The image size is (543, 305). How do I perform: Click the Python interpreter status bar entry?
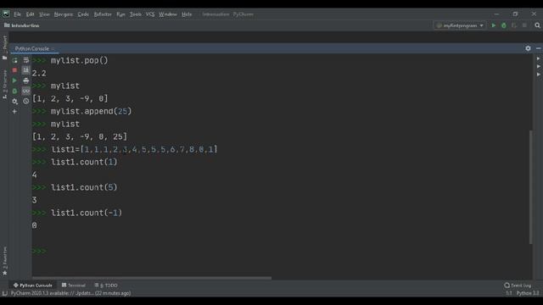528,293
